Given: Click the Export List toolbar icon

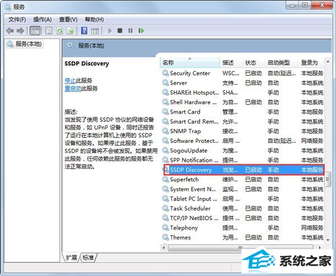Looking at the screenshot, I should [x=71, y=31].
